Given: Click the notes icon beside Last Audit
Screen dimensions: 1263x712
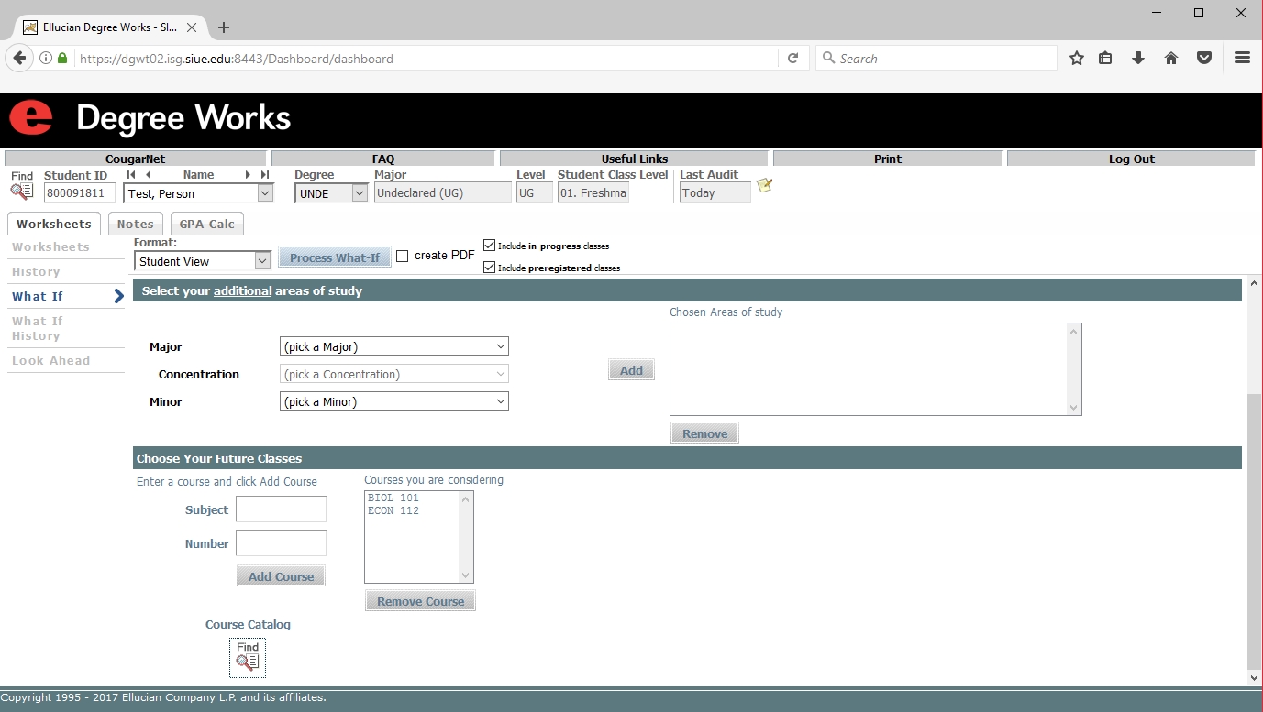Looking at the screenshot, I should pos(764,186).
